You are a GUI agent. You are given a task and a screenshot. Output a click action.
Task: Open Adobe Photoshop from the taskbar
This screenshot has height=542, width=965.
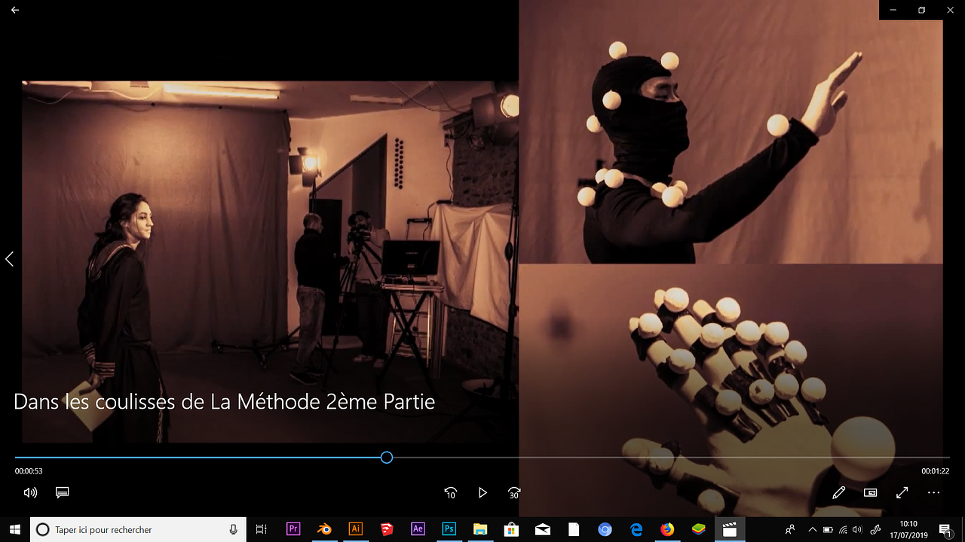tap(449, 529)
